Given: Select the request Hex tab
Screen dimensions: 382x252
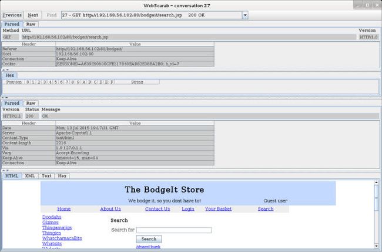Looking at the screenshot, I should coord(10,75).
